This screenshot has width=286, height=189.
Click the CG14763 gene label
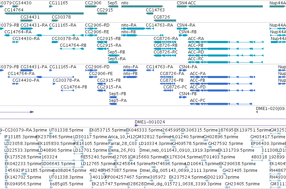[155, 10]
